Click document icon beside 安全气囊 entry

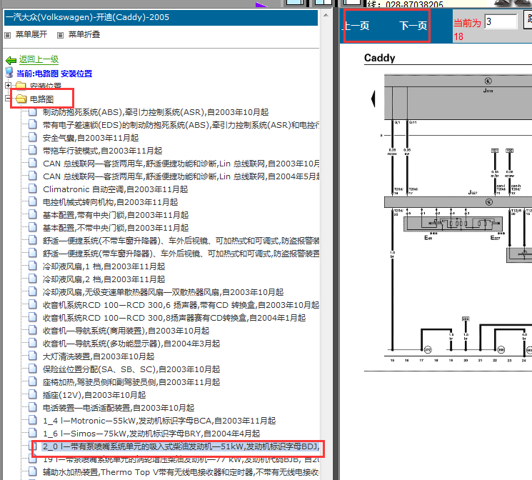[x=33, y=137]
